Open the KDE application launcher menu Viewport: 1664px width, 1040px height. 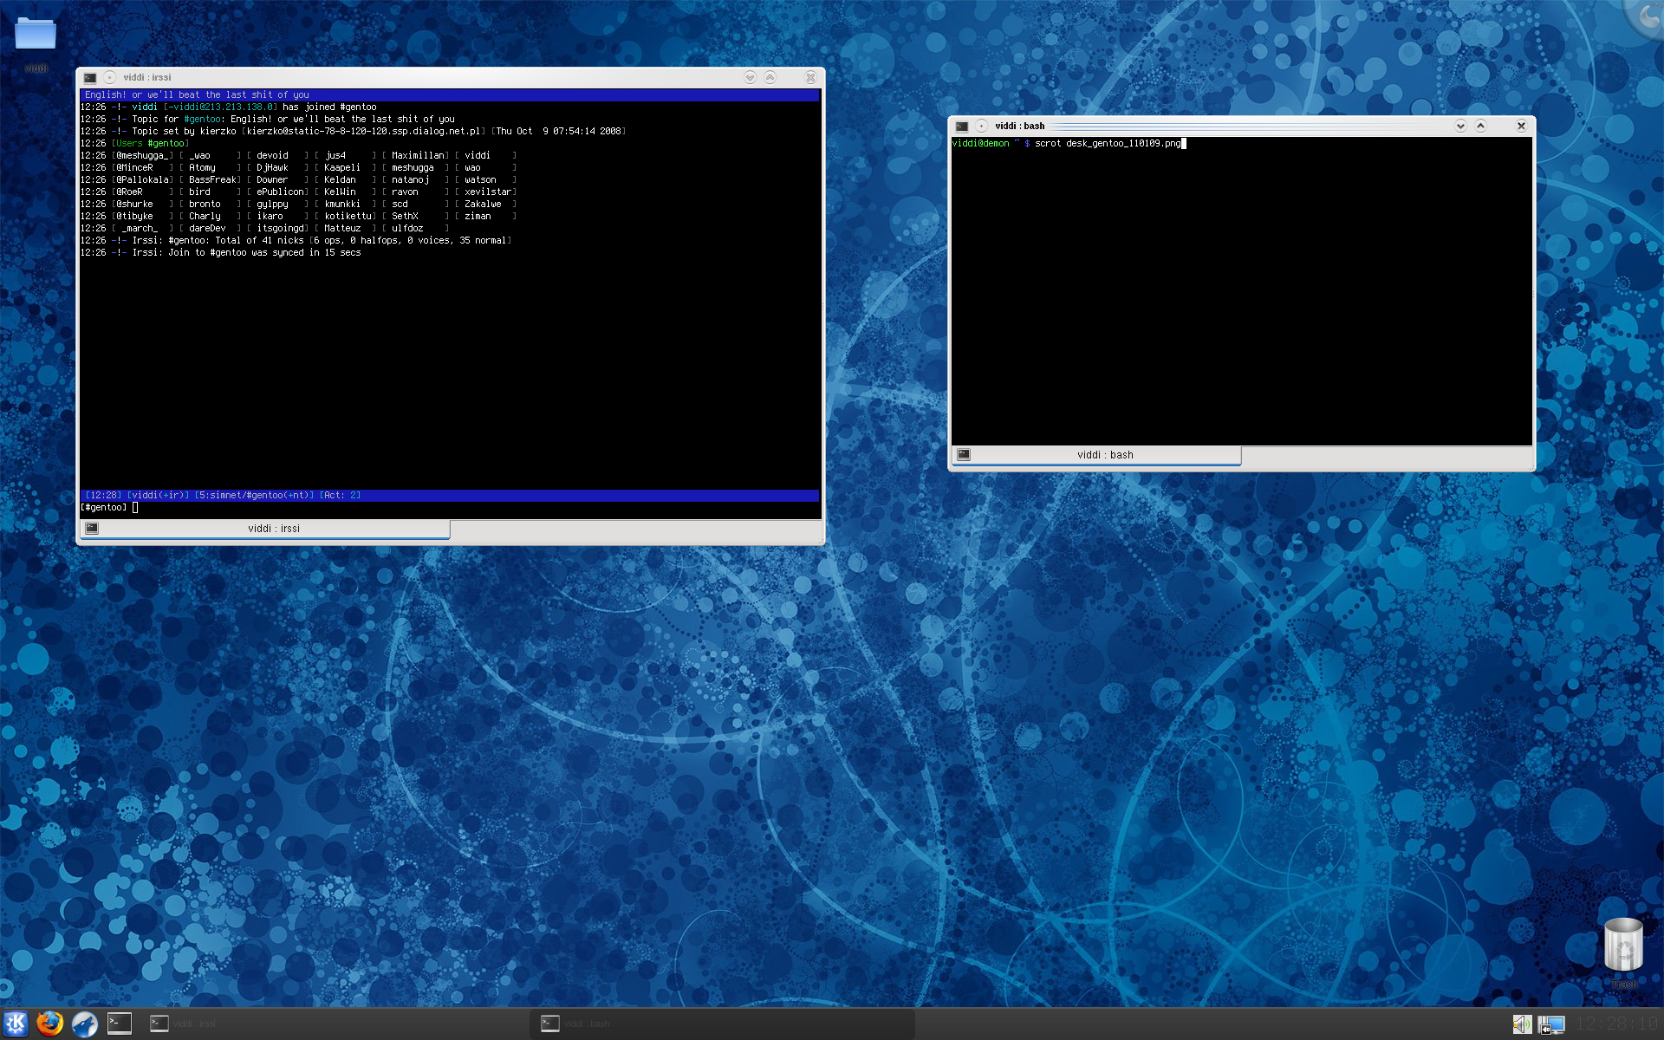pos(16,1024)
